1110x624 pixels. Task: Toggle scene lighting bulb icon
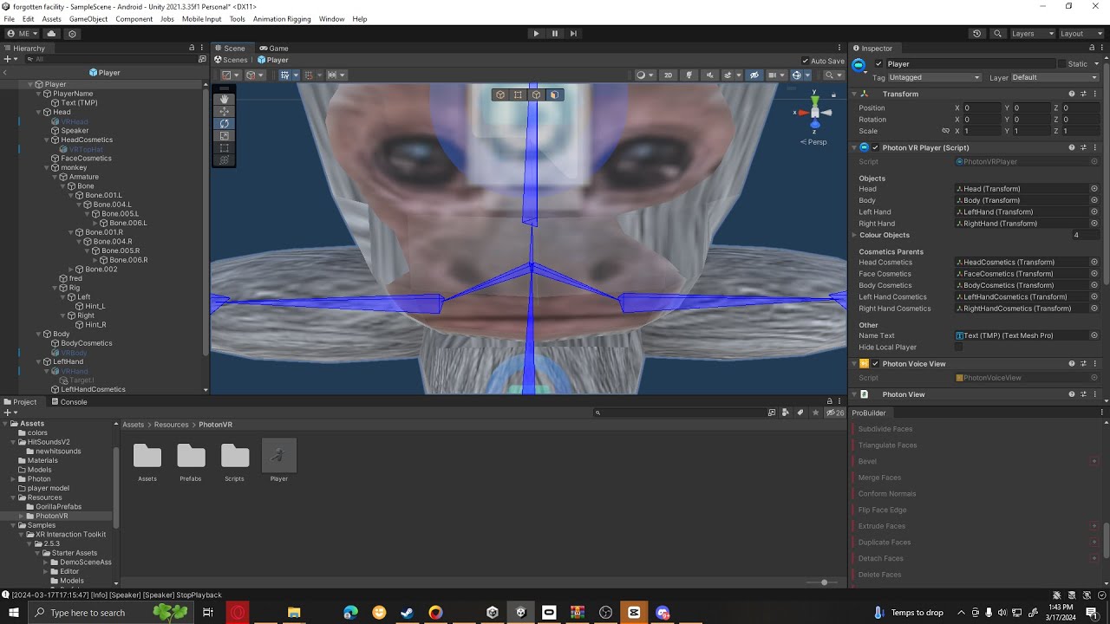[x=689, y=75]
